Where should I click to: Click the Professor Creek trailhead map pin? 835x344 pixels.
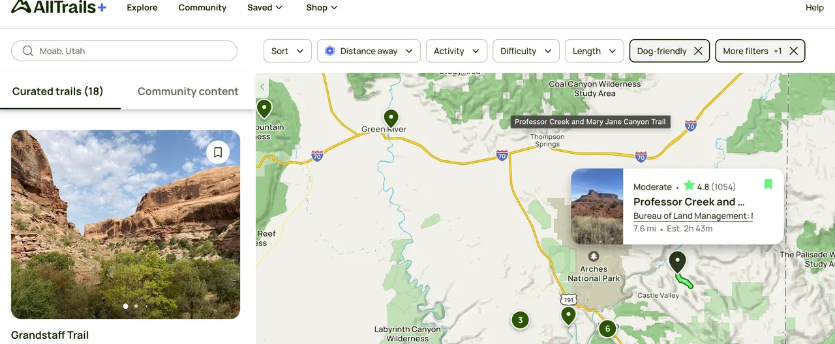pos(678,261)
